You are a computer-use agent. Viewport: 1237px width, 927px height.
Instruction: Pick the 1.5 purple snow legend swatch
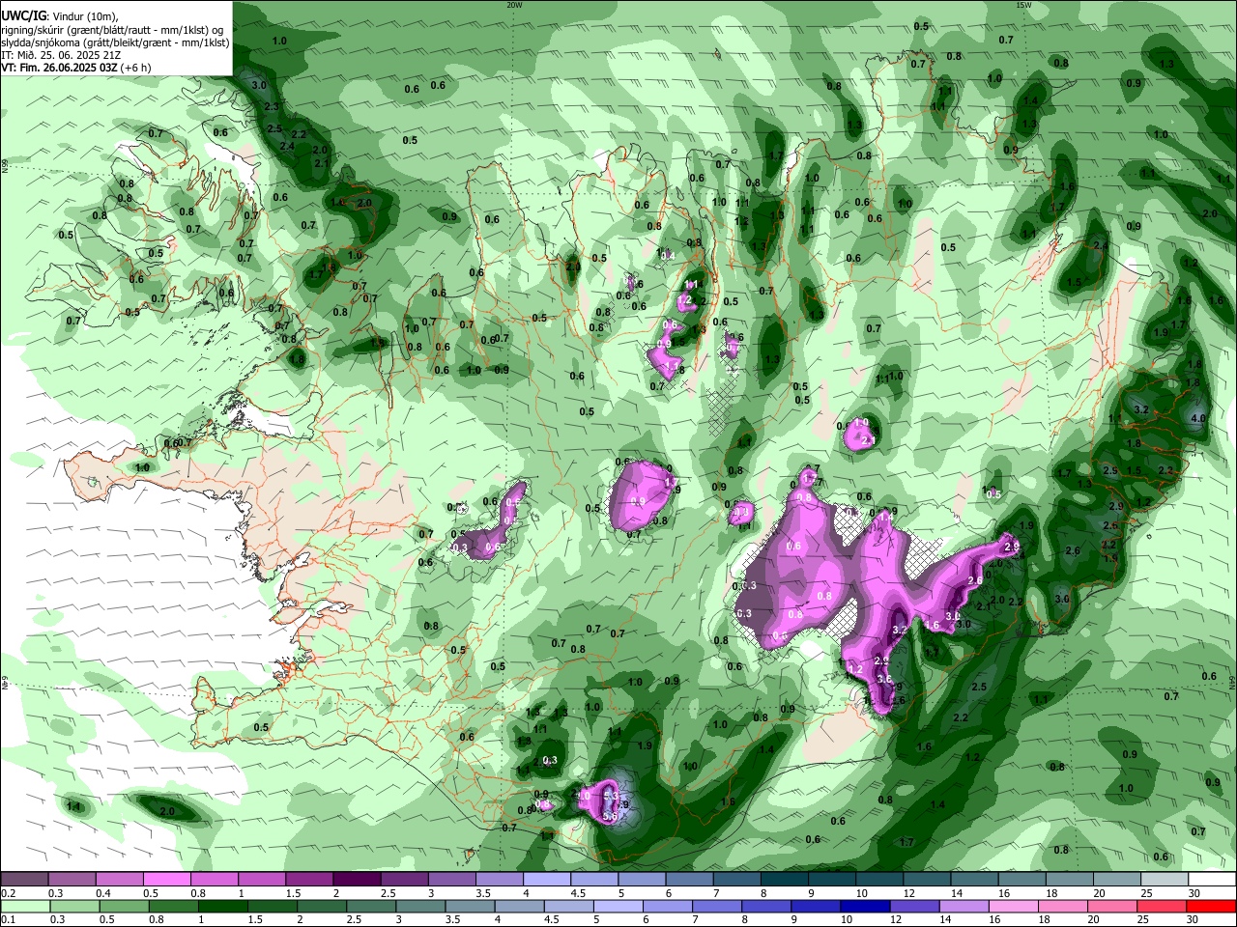click(x=309, y=880)
